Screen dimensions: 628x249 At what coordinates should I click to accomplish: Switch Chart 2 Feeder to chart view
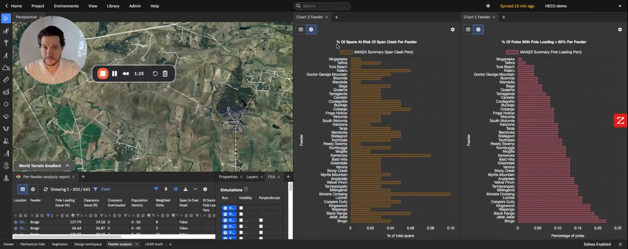tap(311, 29)
